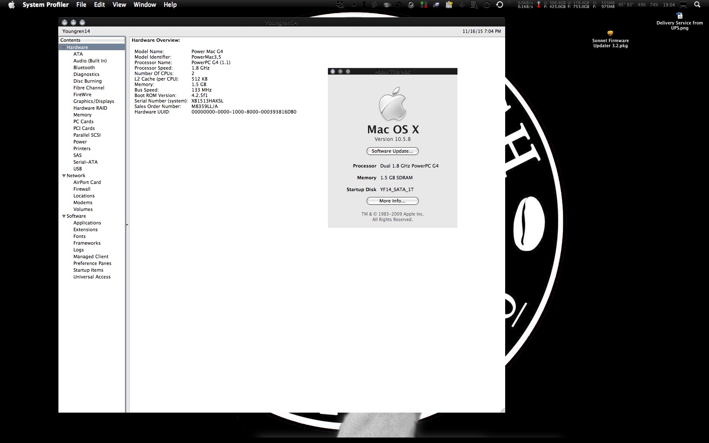
Task: Select Universal Access under Software
Action: pyautogui.click(x=92, y=277)
